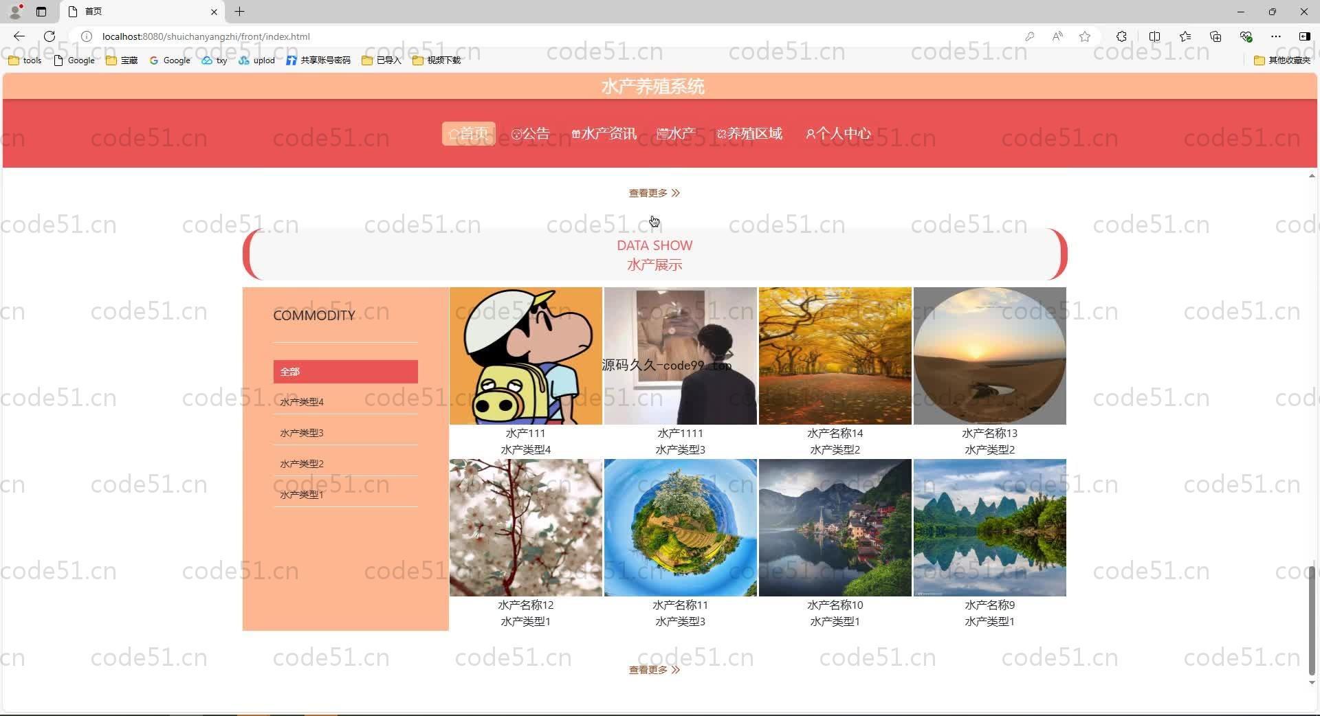
Task: Open the 养殖区域 navigation item
Action: coord(749,133)
